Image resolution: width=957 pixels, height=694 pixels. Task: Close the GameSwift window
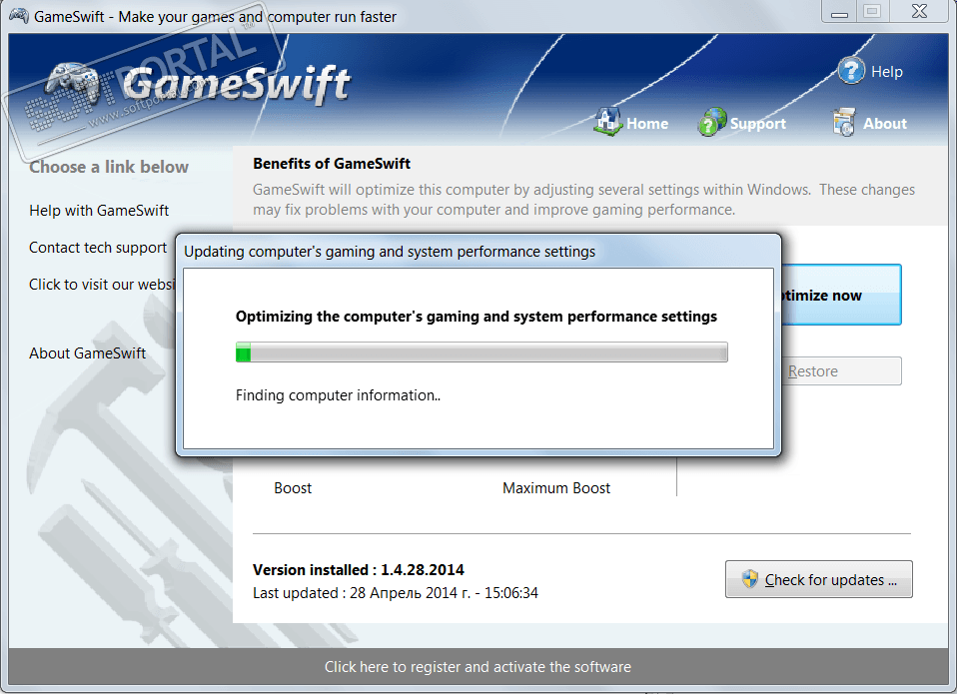[x=919, y=11]
